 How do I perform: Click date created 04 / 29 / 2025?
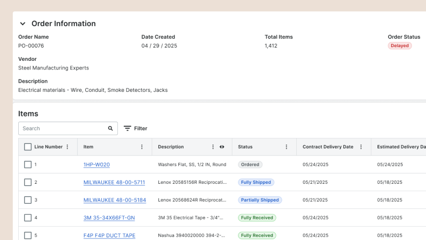click(159, 46)
